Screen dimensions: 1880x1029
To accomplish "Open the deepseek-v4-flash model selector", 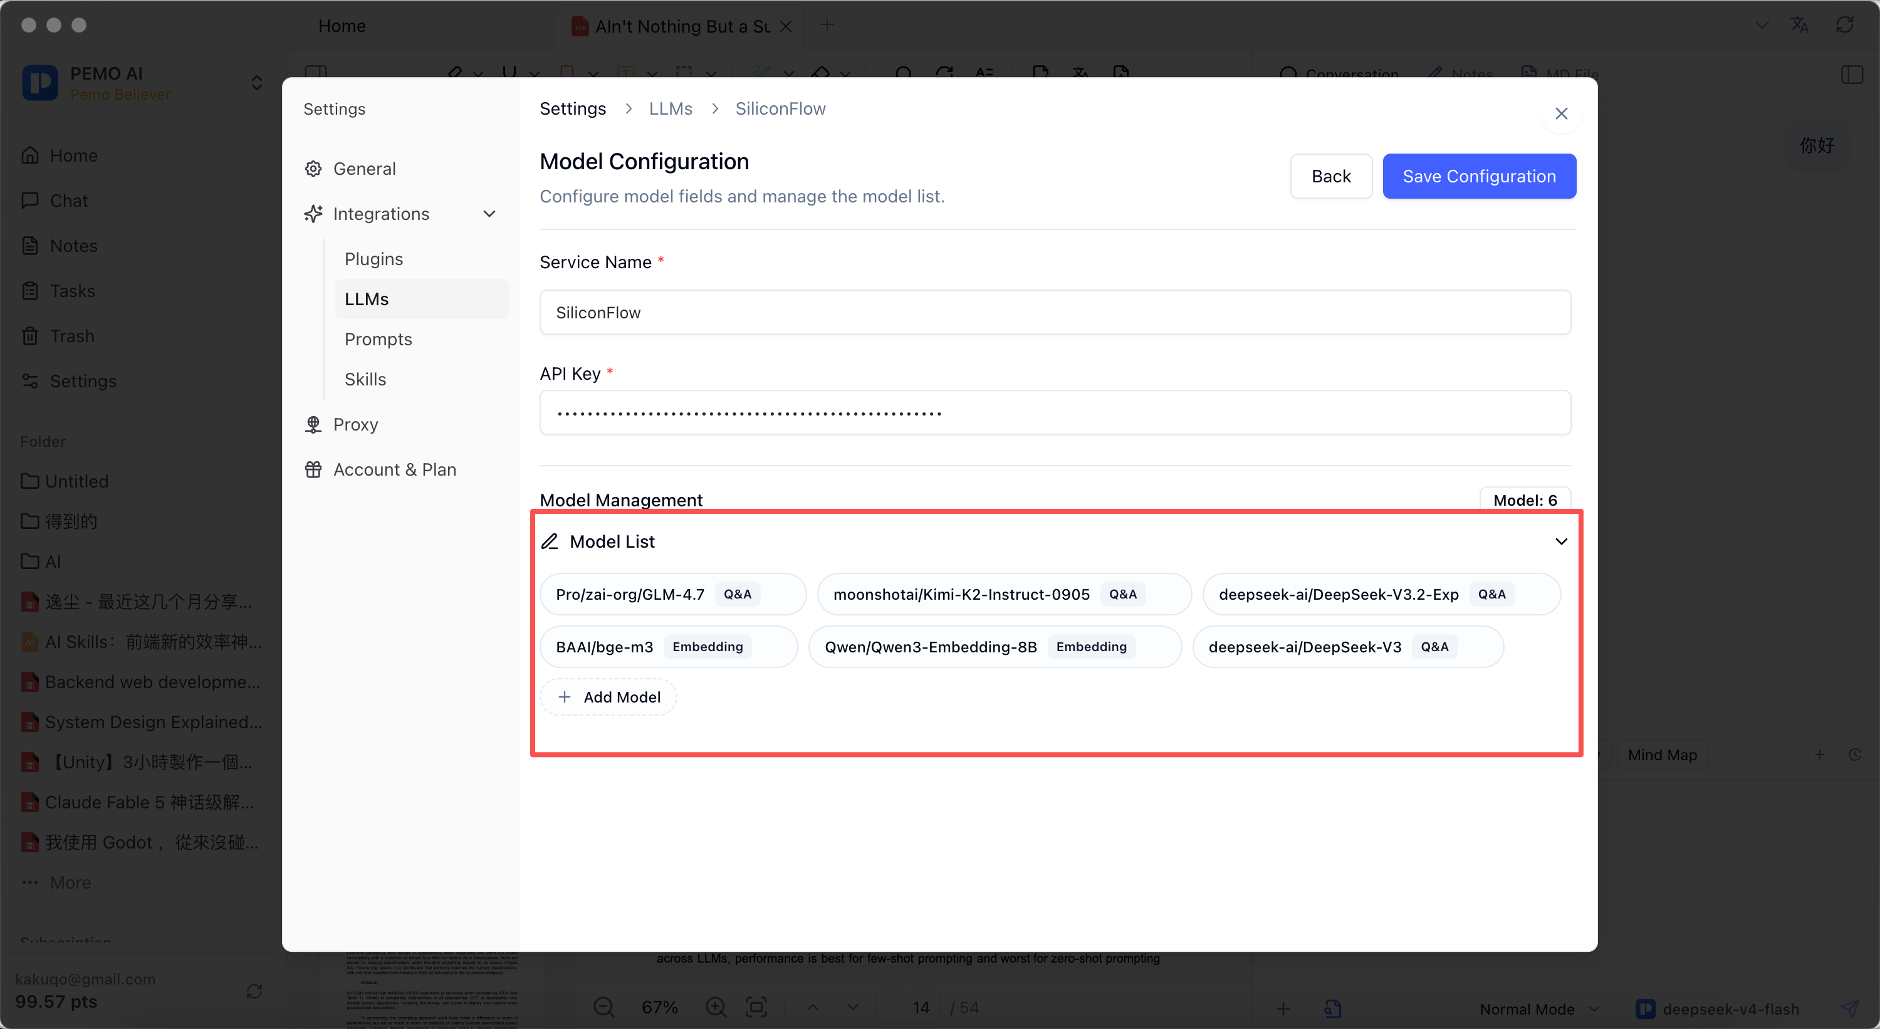I will [x=1718, y=1008].
